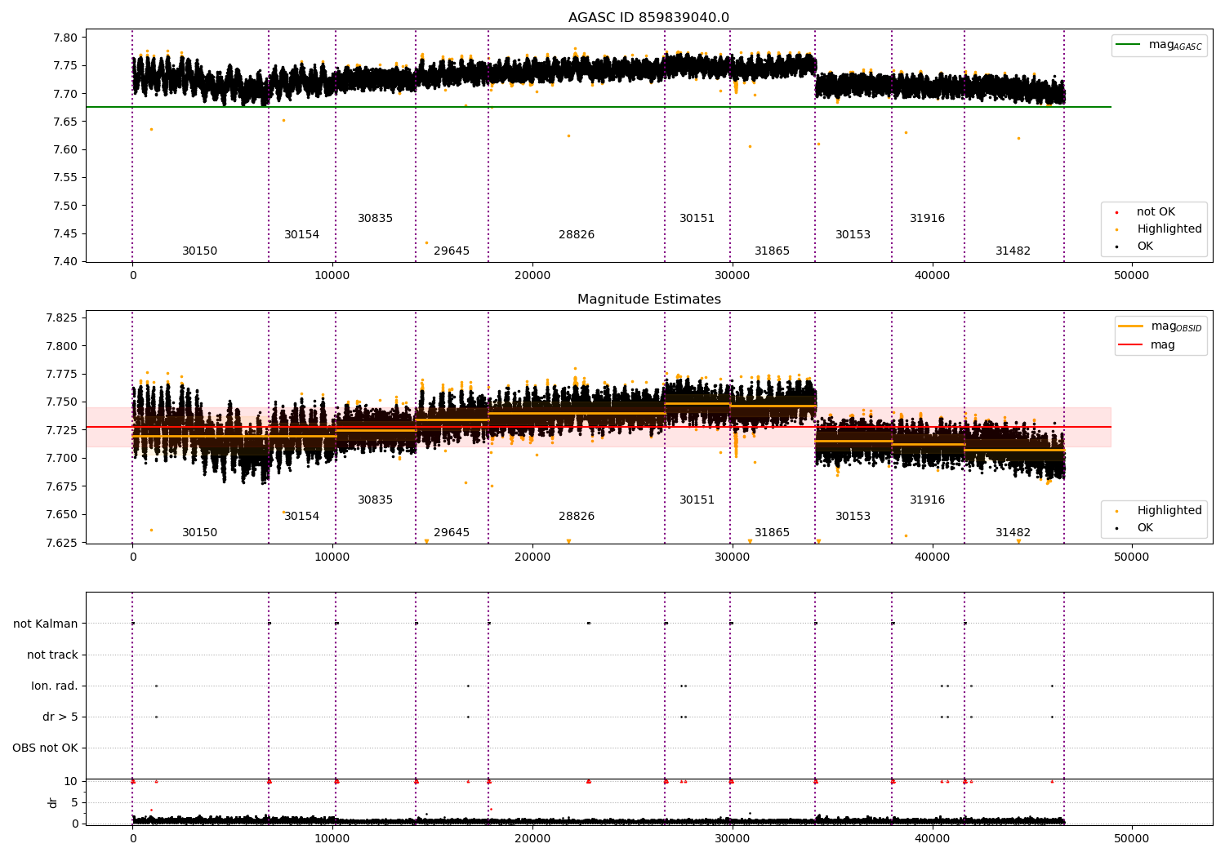This screenshot has width=1225, height=857.
Task: Click the 'not OK' legend entry
Action: [1155, 212]
